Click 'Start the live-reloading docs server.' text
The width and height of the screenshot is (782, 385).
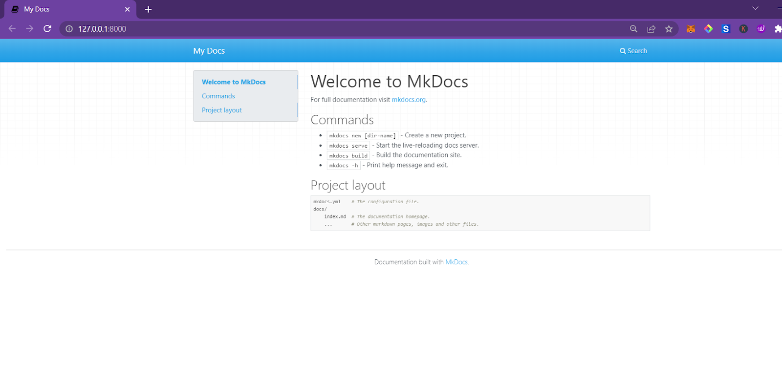tap(427, 145)
